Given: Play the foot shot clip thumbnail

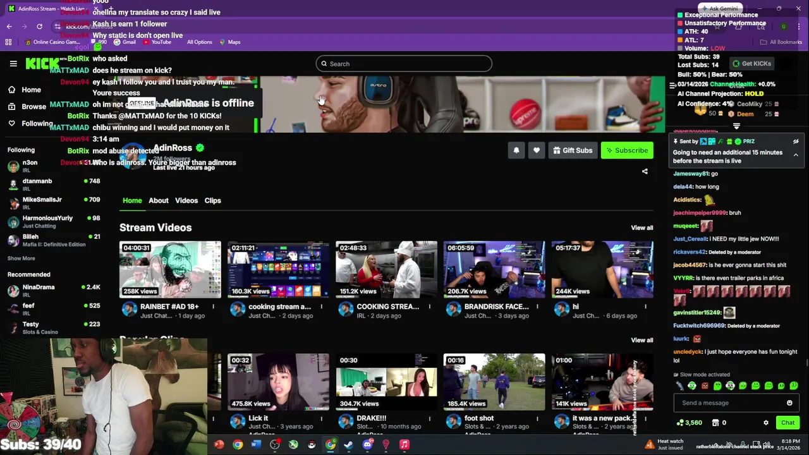Looking at the screenshot, I should click(494, 382).
